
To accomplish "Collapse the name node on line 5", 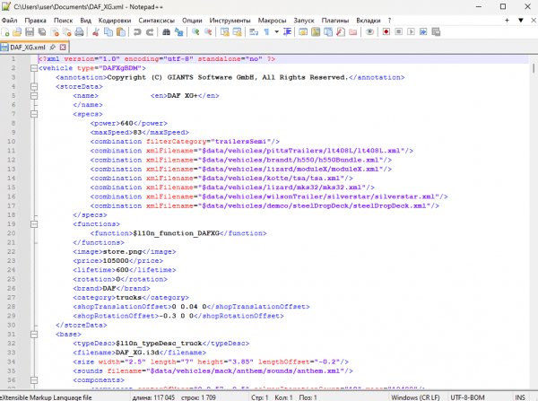I will [x=34, y=96].
